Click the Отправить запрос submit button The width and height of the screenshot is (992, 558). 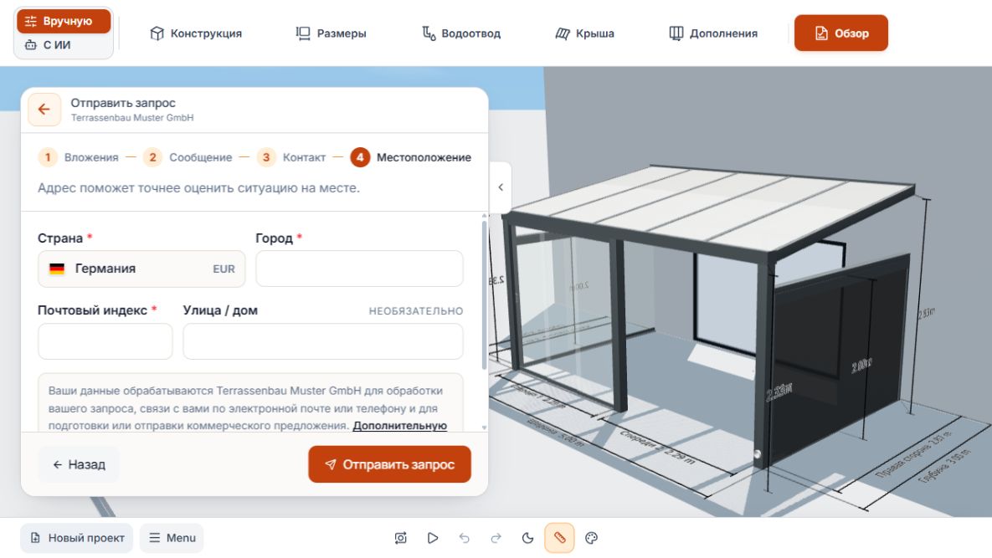[390, 464]
